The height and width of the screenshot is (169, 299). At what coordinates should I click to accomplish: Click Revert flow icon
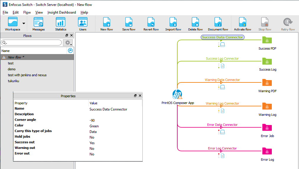pos(151,24)
